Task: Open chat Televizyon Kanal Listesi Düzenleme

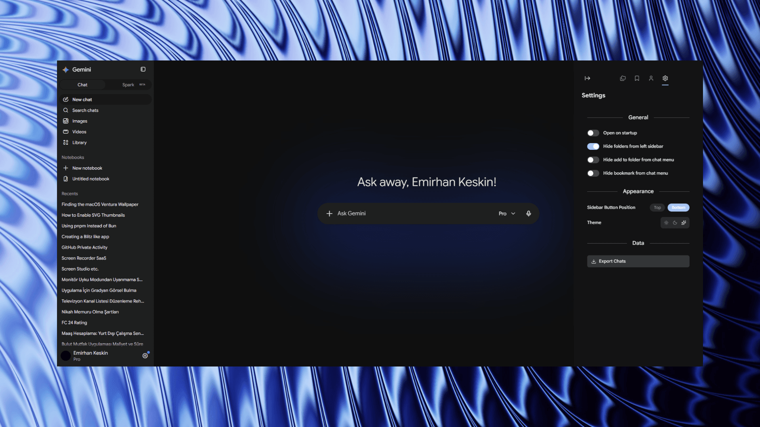Action: point(103,301)
